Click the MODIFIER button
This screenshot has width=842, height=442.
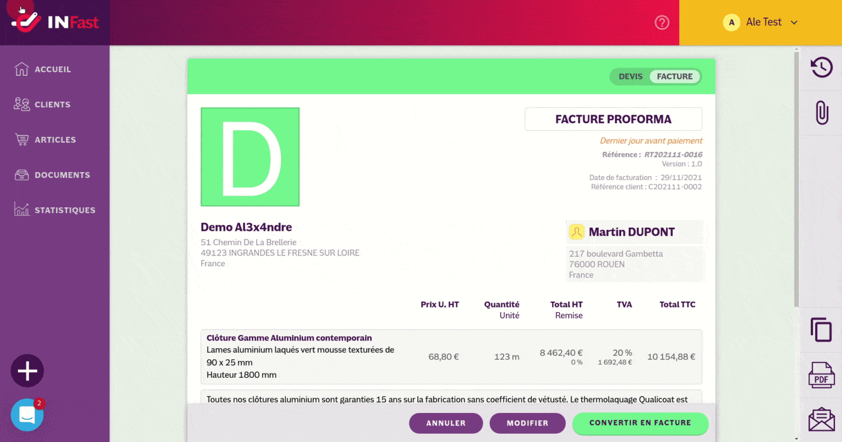(x=527, y=423)
